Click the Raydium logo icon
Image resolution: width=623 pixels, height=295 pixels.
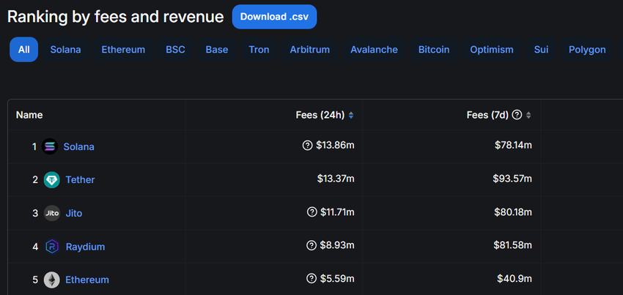pyautogui.click(x=52, y=247)
